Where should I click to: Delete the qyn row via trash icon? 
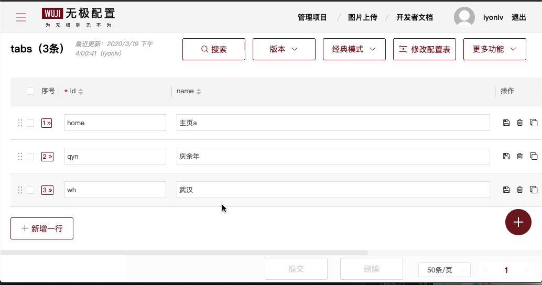tap(519, 156)
